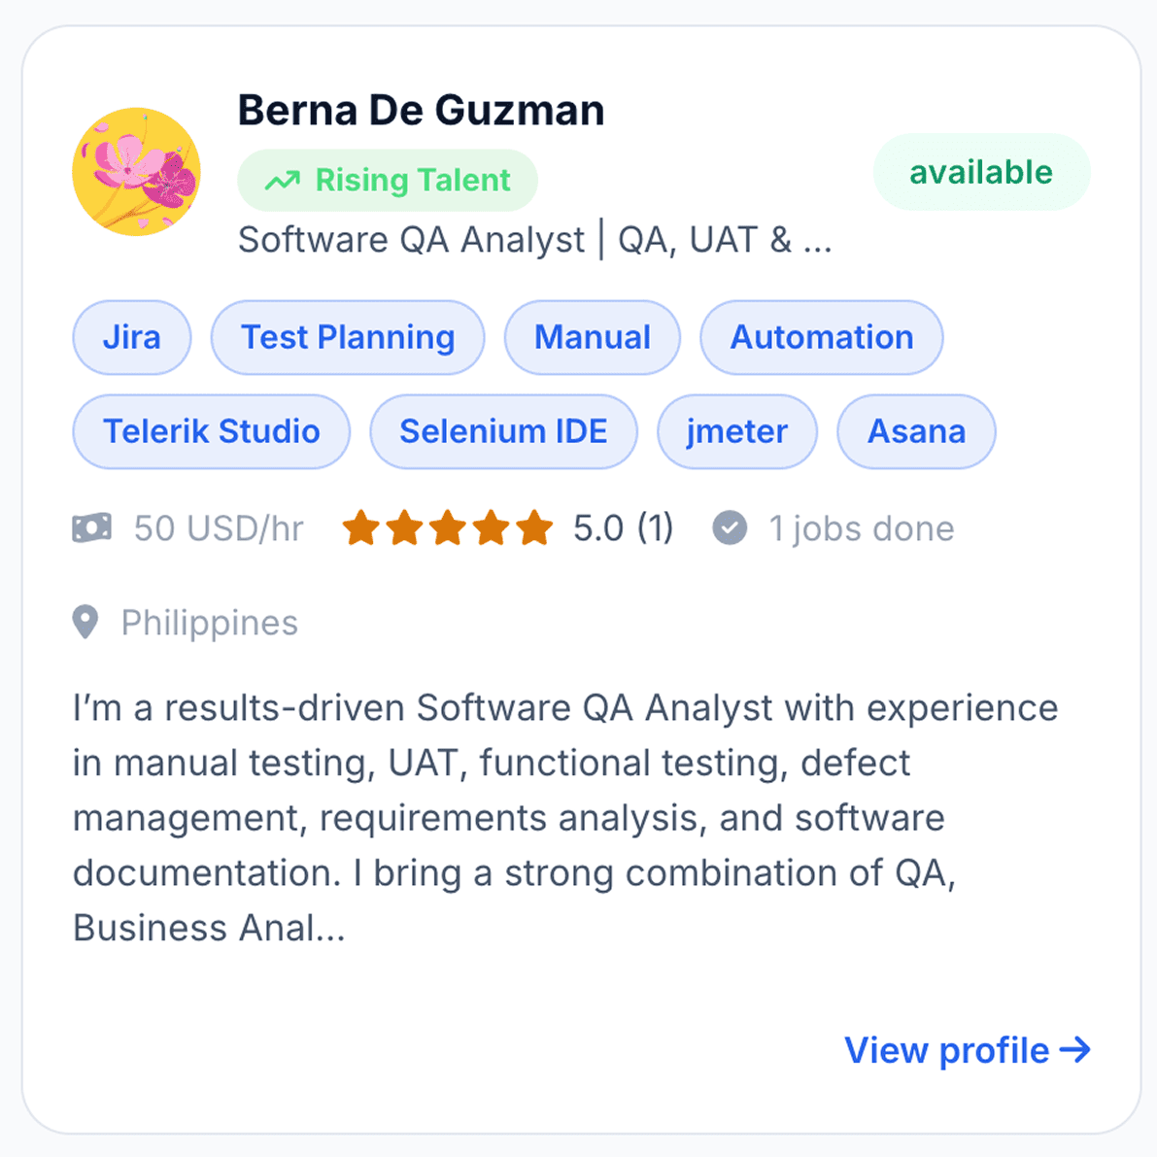Viewport: 1157px width, 1157px height.
Task: Click the cash hourly rate icon
Action: [92, 528]
